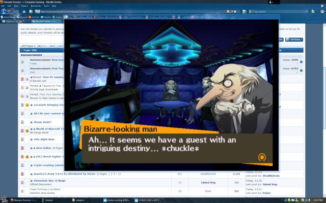The height and width of the screenshot is (203, 326).
Task: Click the document icon beside Steam deals? thread
Action: pyautogui.click(x=22, y=122)
